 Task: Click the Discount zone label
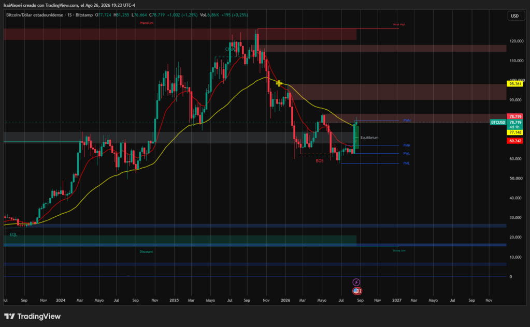coord(146,252)
